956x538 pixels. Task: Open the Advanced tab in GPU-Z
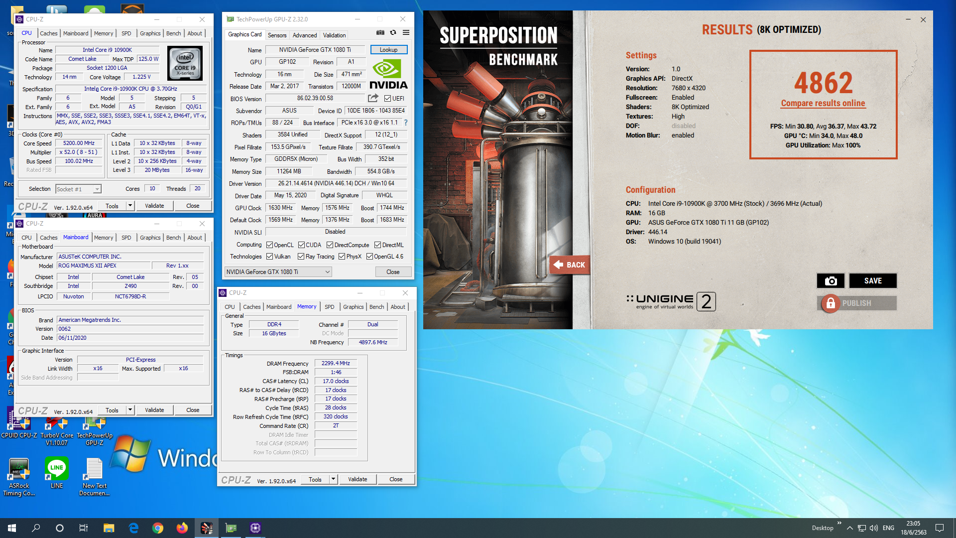tap(305, 35)
